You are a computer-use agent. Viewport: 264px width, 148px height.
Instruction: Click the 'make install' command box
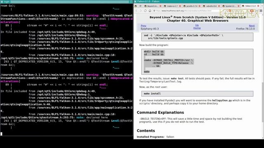197,94
